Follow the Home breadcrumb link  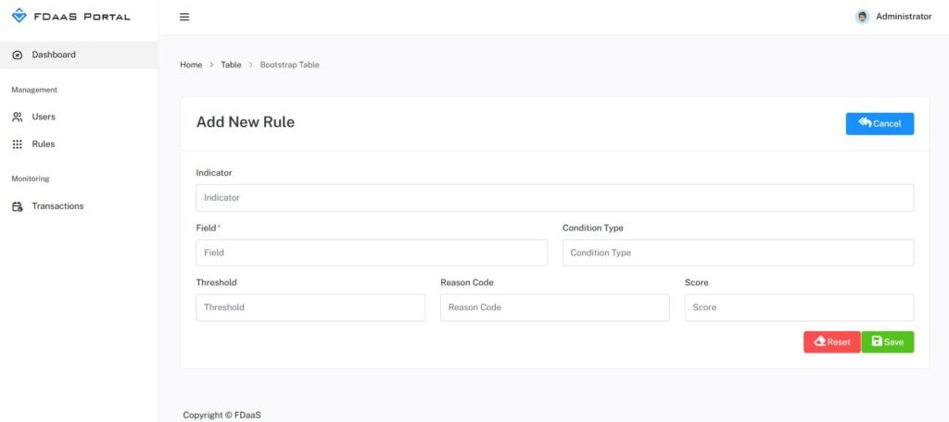click(191, 65)
